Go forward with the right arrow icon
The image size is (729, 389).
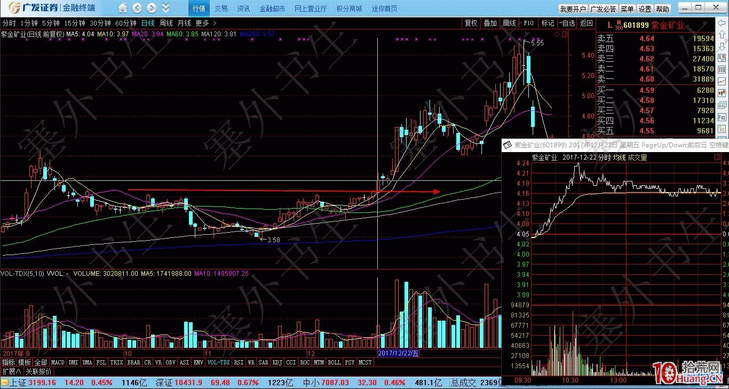(x=152, y=9)
